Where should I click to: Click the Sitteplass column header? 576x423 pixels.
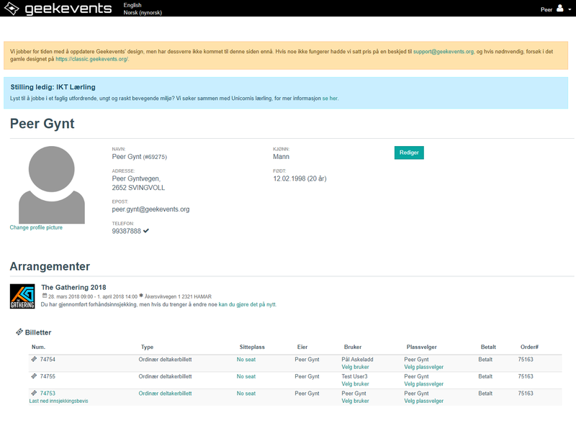(252, 347)
